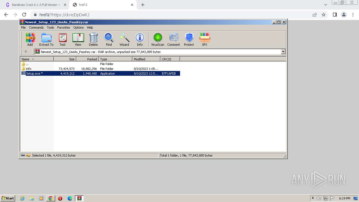Sort by the Packed column header
The height and width of the screenshot is (202, 359).
[87, 59]
